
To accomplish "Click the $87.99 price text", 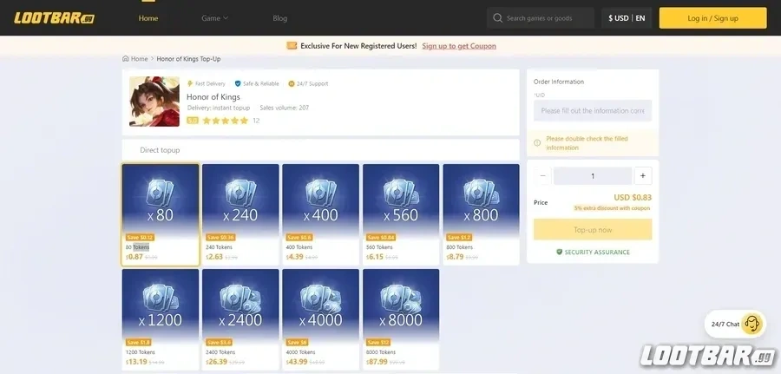I will tap(377, 362).
